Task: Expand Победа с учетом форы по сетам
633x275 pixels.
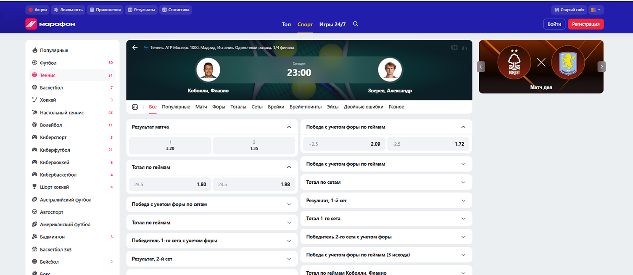Action: (x=212, y=204)
